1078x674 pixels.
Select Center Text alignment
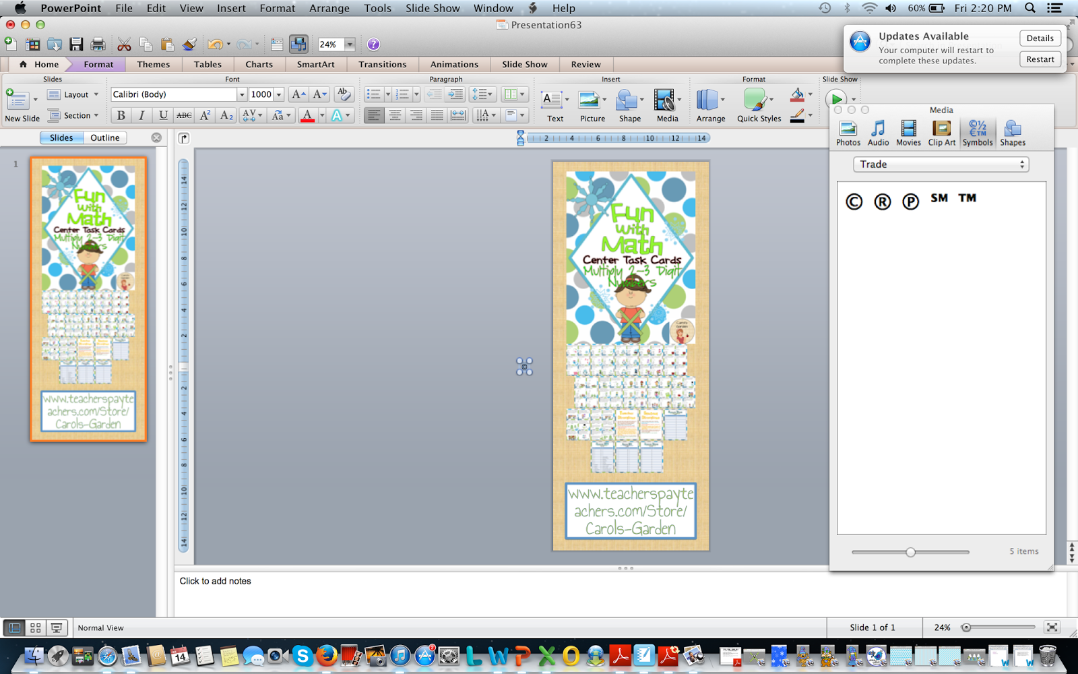coord(395,115)
